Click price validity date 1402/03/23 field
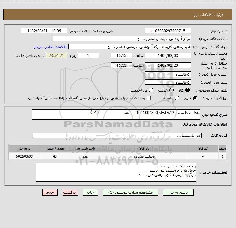The image size is (236, 228). [168, 65]
